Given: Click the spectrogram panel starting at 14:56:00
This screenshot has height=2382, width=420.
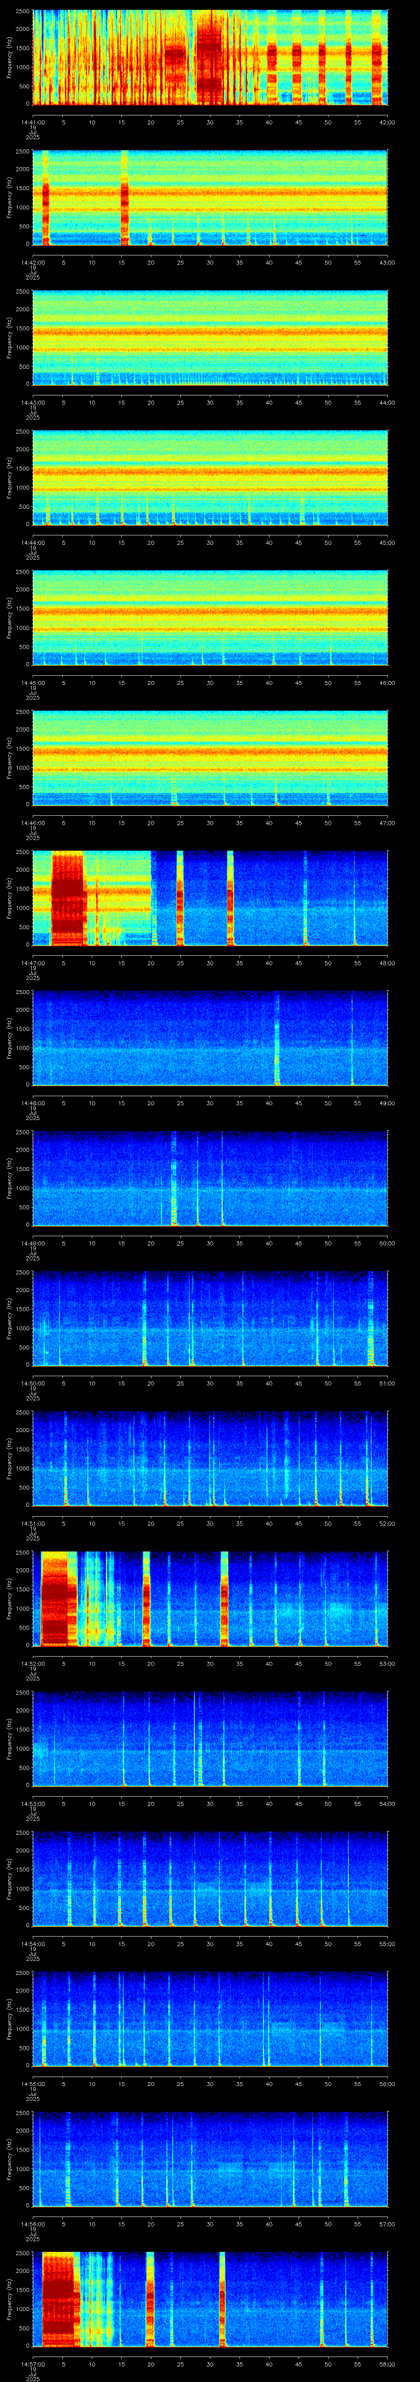Looking at the screenshot, I should click(210, 2159).
